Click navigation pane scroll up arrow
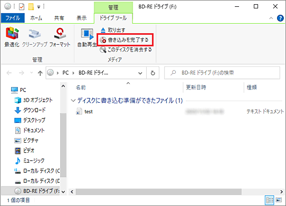The height and width of the screenshot is (206, 286). pos(63,86)
